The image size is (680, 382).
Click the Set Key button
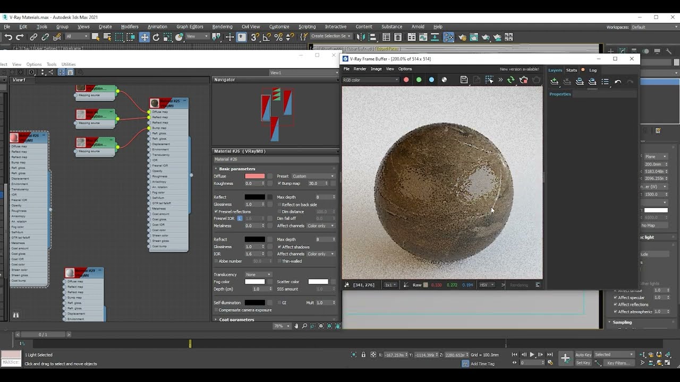point(583,363)
